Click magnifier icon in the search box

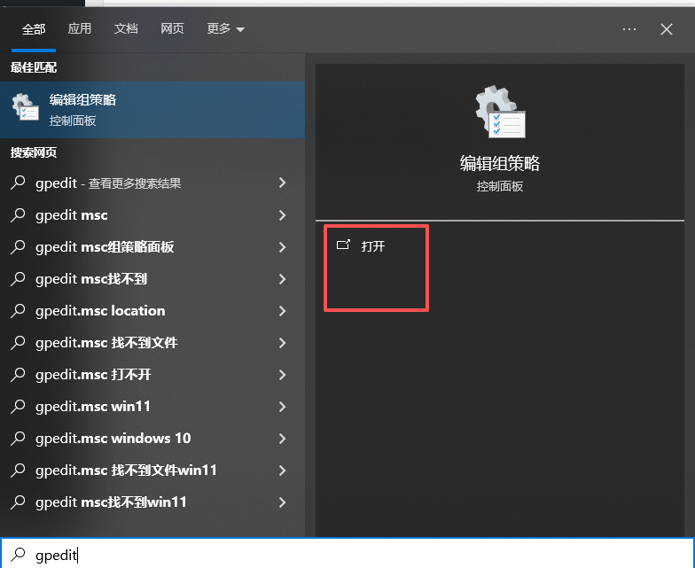pos(18,555)
